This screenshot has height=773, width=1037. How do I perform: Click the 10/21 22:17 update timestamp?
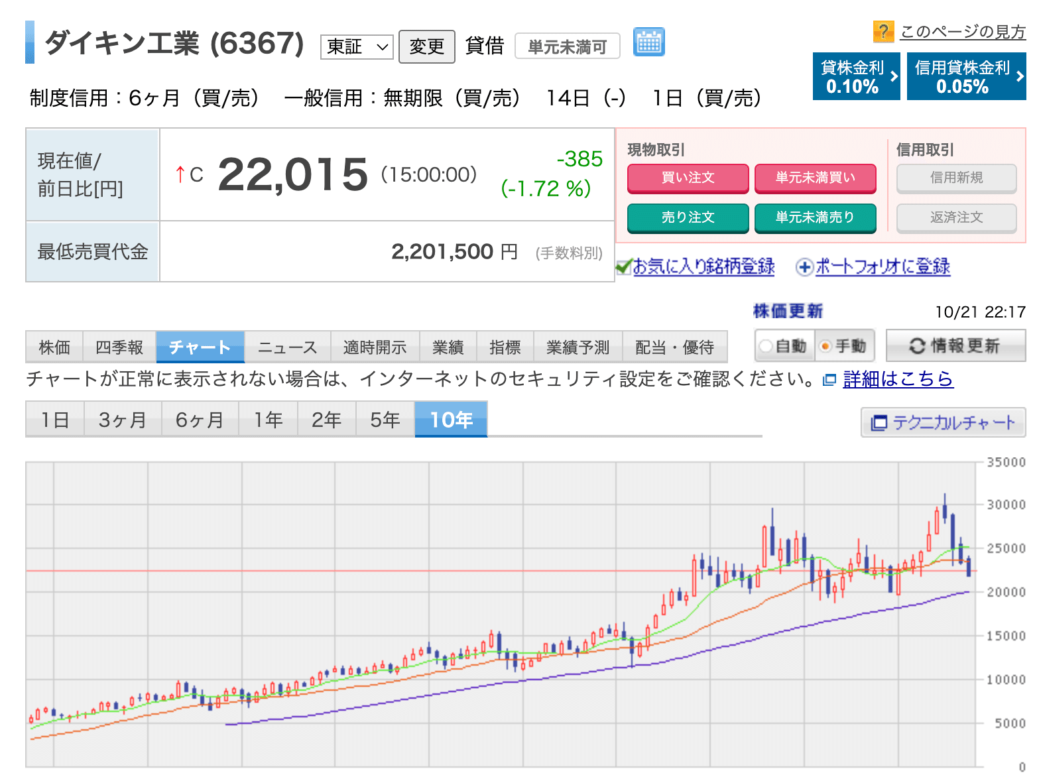pyautogui.click(x=981, y=312)
